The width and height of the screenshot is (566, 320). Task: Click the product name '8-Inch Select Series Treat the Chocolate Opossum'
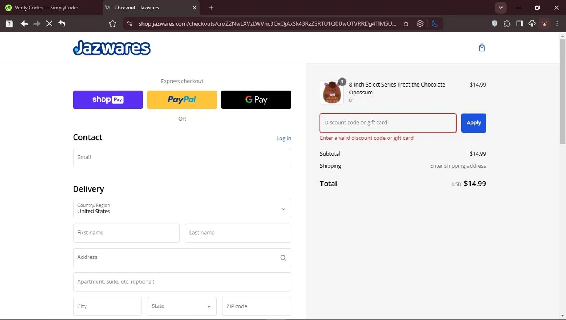pyautogui.click(x=397, y=88)
